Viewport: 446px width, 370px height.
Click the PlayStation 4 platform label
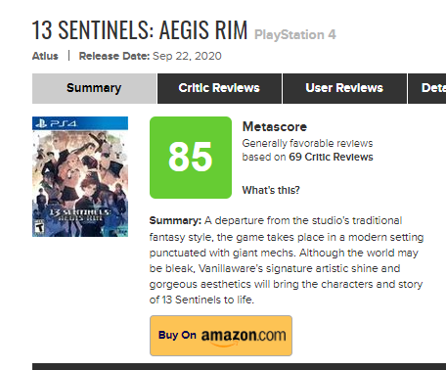295,35
